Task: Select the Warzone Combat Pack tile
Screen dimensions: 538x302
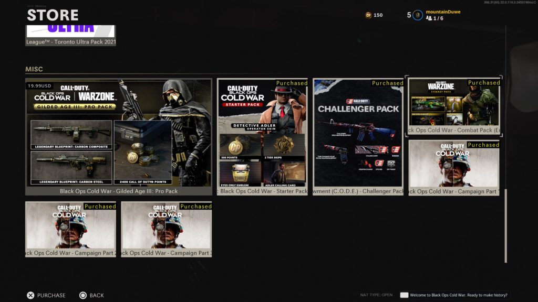Action: [454, 106]
